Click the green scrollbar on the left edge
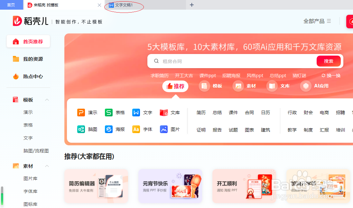This screenshot has width=353, height=208. click(2, 194)
